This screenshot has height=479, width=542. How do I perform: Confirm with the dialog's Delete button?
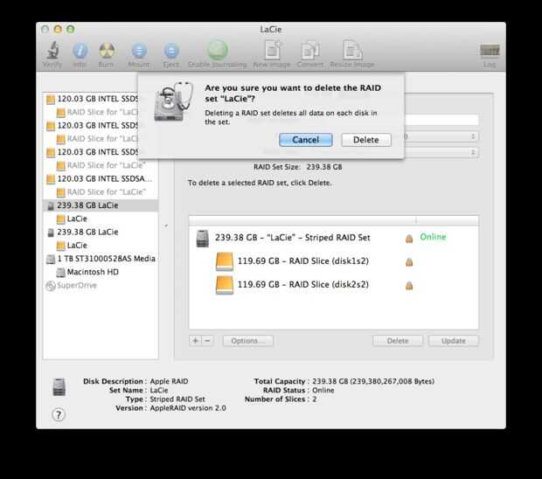click(366, 140)
